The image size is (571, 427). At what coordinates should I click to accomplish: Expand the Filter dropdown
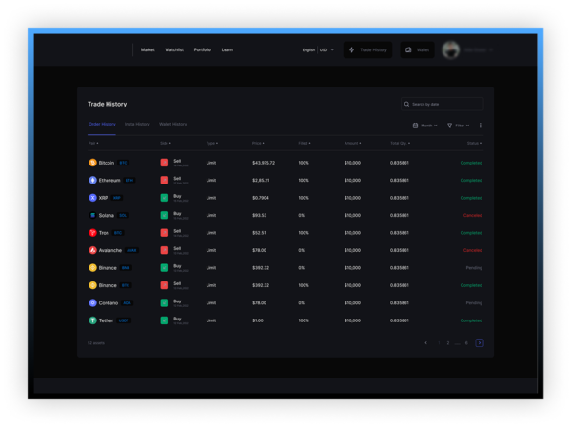click(457, 126)
